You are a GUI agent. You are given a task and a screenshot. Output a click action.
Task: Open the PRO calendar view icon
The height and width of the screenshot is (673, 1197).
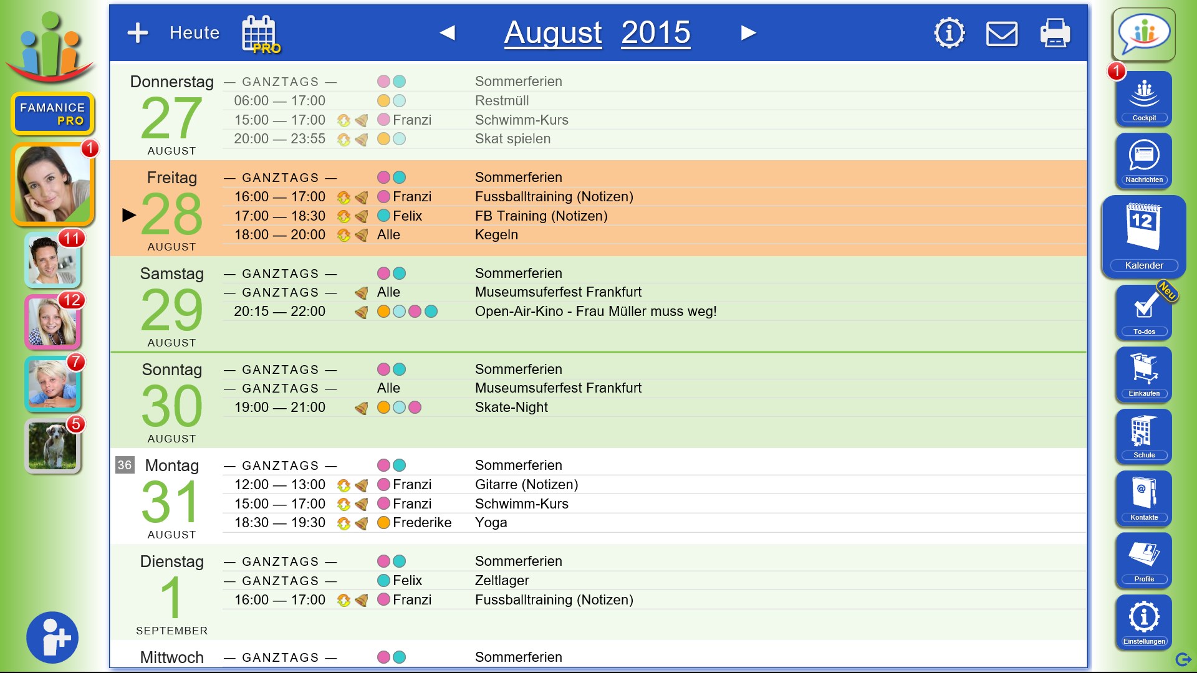[x=260, y=34]
